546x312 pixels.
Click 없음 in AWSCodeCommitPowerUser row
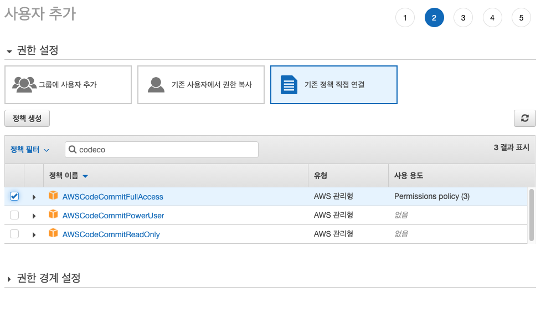(401, 215)
